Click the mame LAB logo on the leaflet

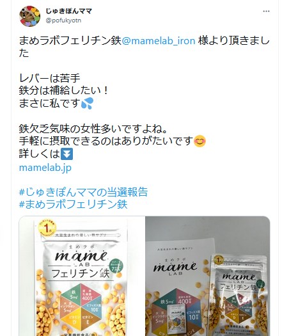tap(175, 268)
